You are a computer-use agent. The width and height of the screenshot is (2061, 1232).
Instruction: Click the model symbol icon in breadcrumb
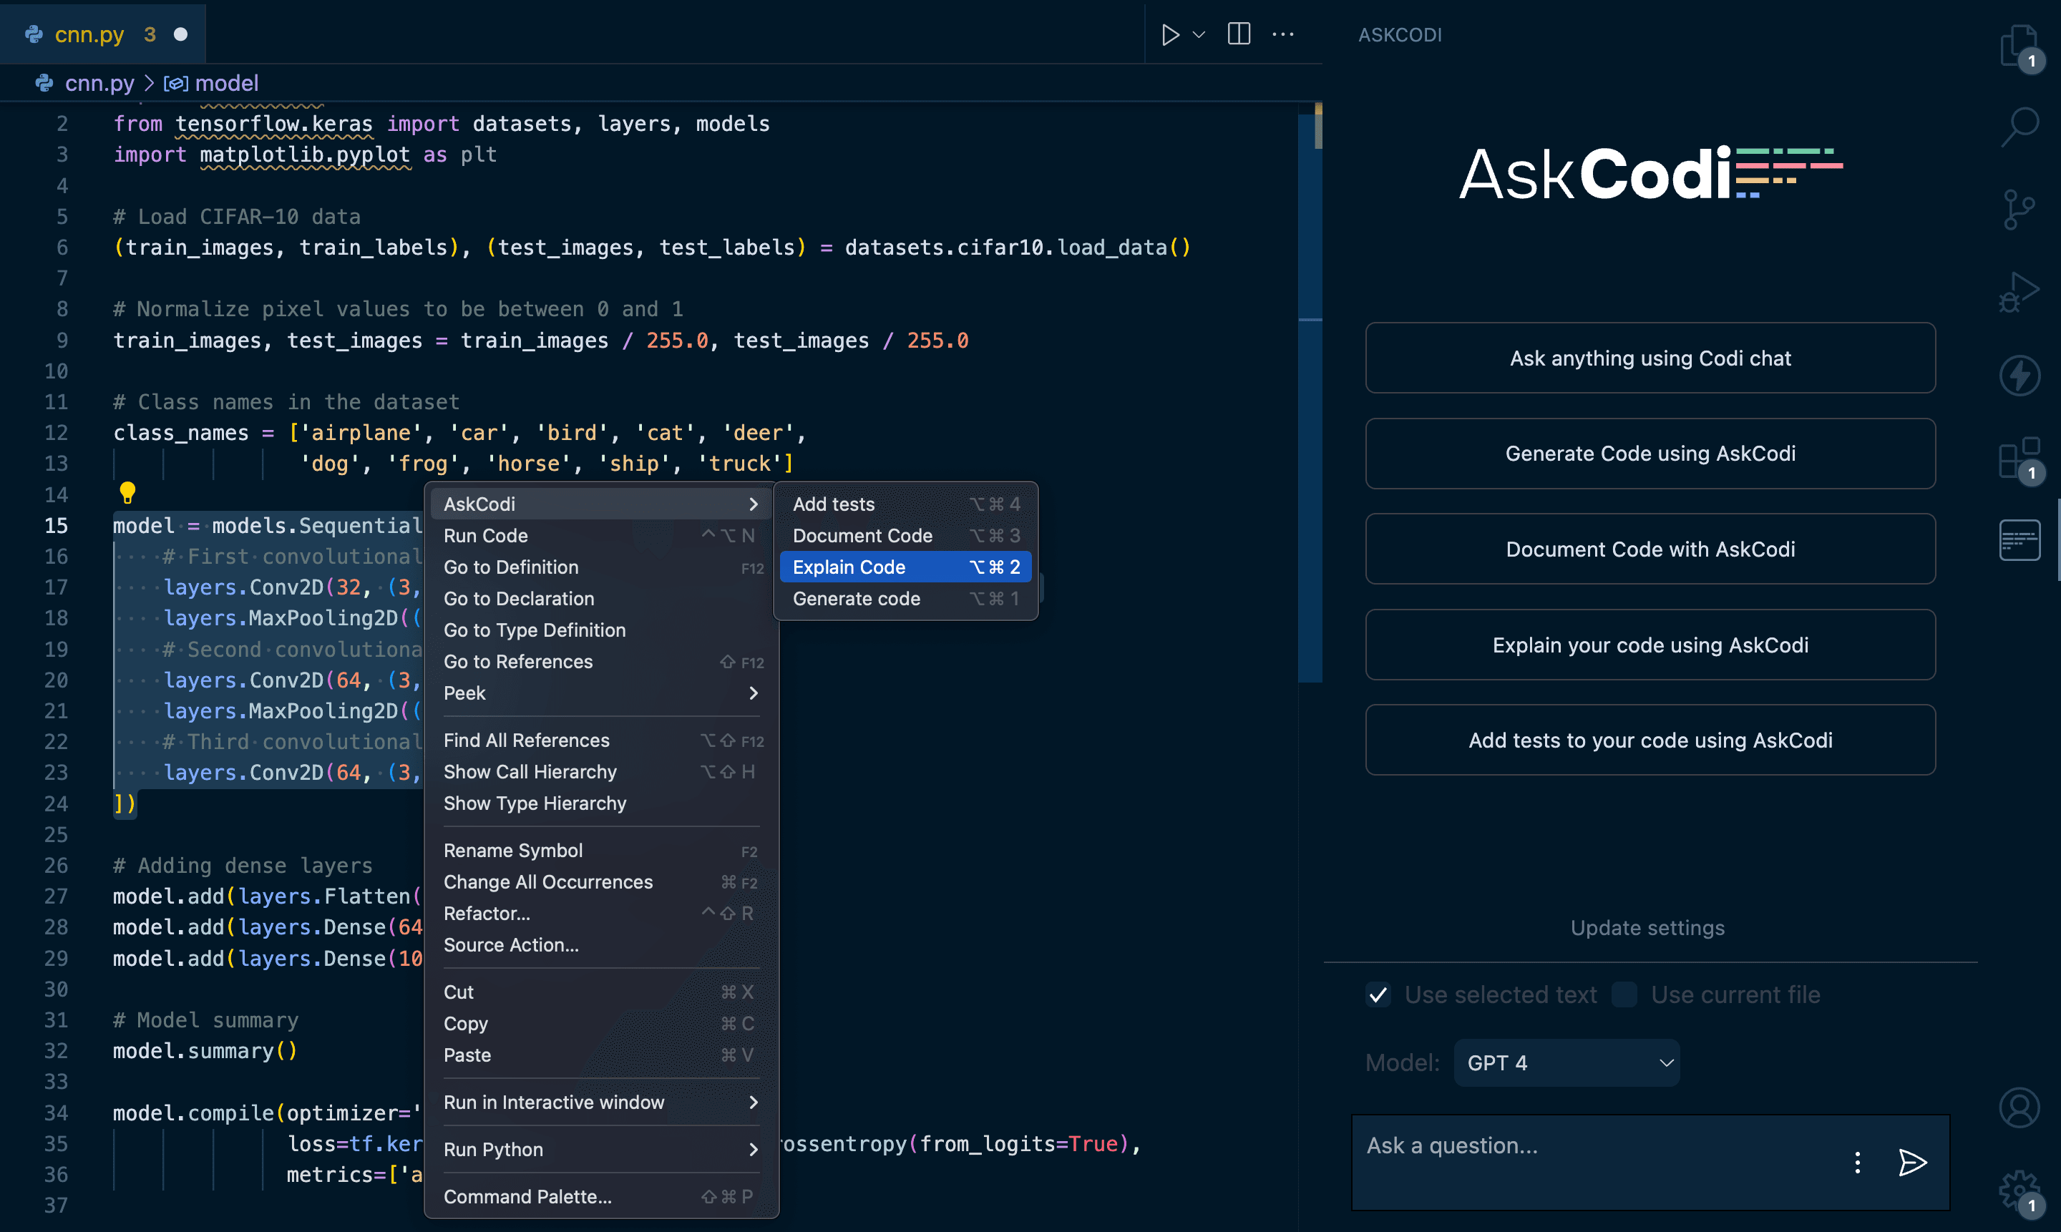175,83
